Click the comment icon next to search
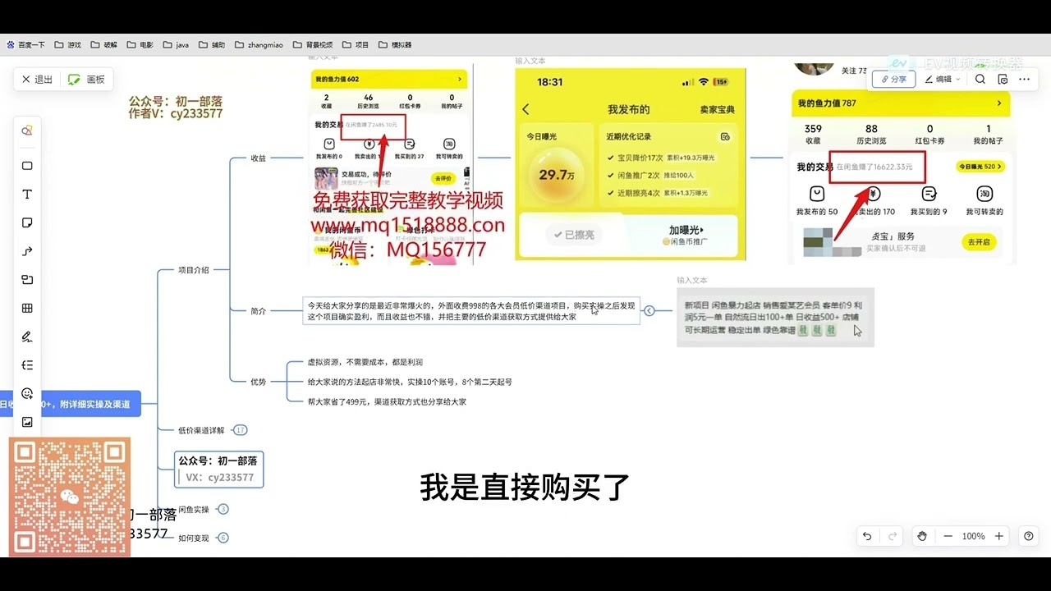This screenshot has width=1051, height=591. (x=1003, y=79)
